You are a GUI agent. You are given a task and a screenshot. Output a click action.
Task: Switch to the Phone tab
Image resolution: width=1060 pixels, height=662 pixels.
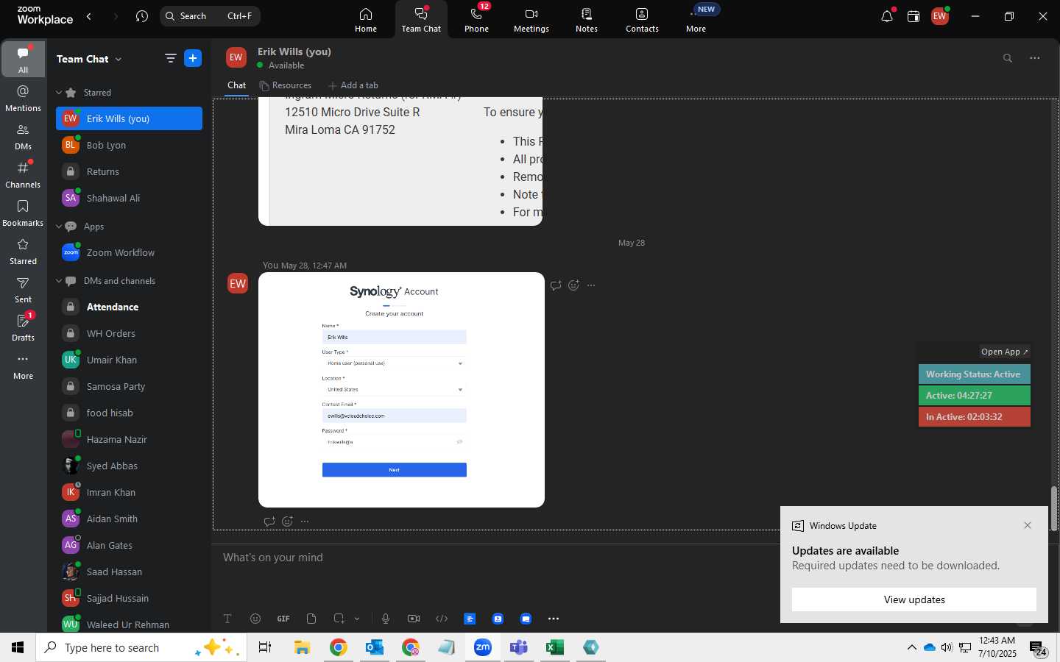[476, 20]
